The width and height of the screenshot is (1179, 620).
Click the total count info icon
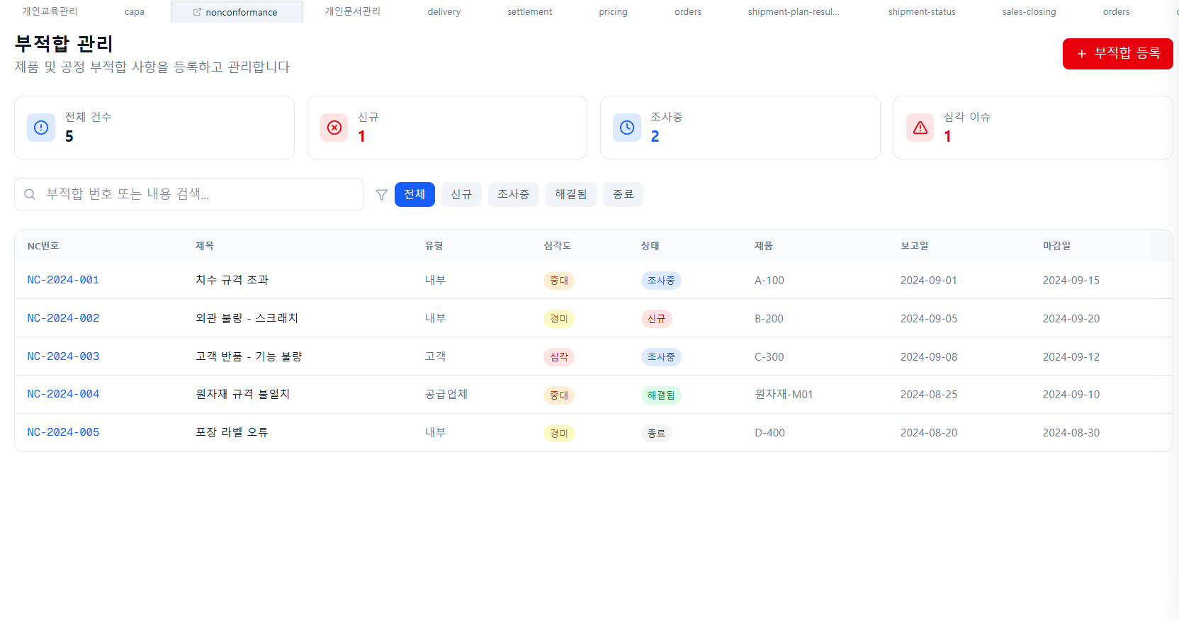click(41, 128)
